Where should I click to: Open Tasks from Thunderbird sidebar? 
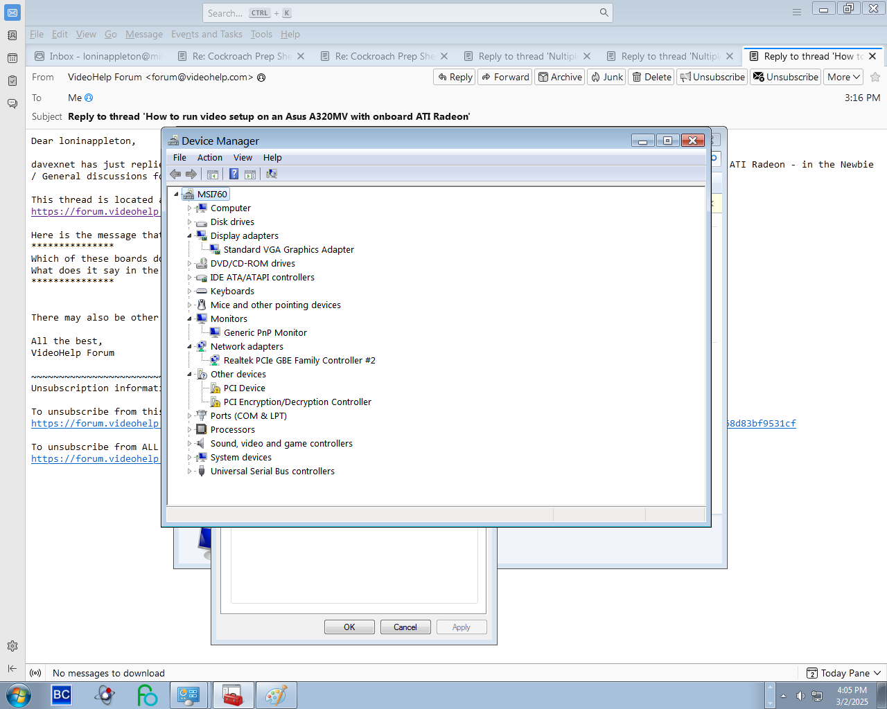(12, 81)
